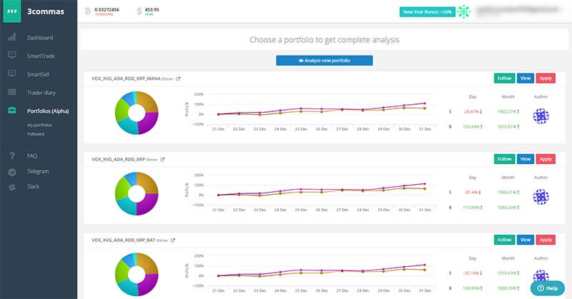This screenshot has height=299, width=572.
Task: Click the 3commas brand name
Action: click(x=46, y=11)
